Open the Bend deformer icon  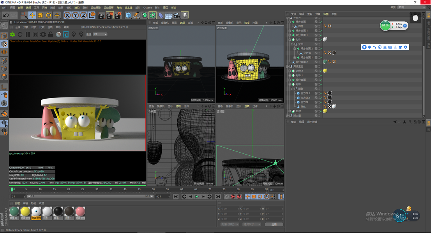[161, 15]
